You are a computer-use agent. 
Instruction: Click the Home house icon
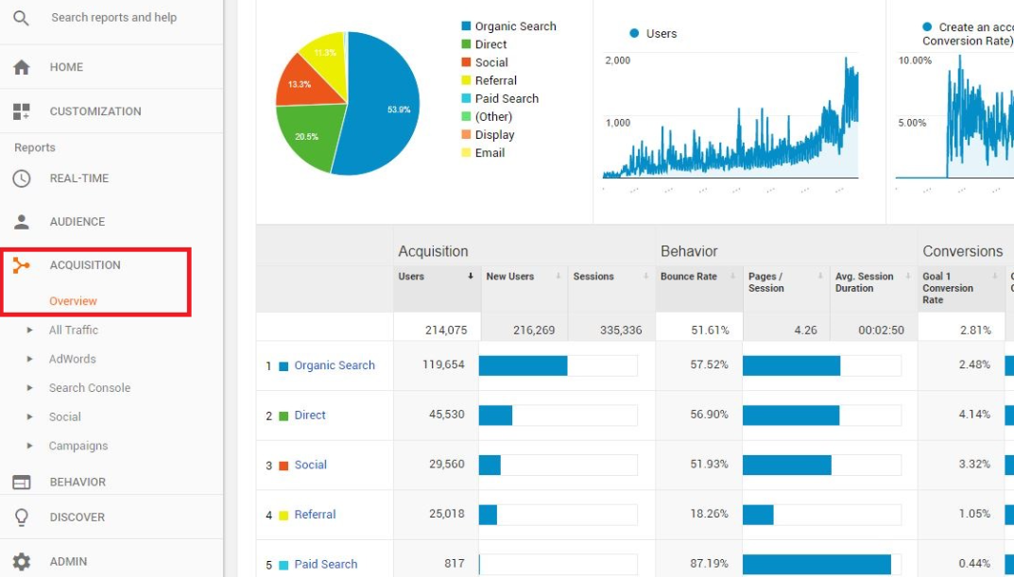tap(21, 67)
